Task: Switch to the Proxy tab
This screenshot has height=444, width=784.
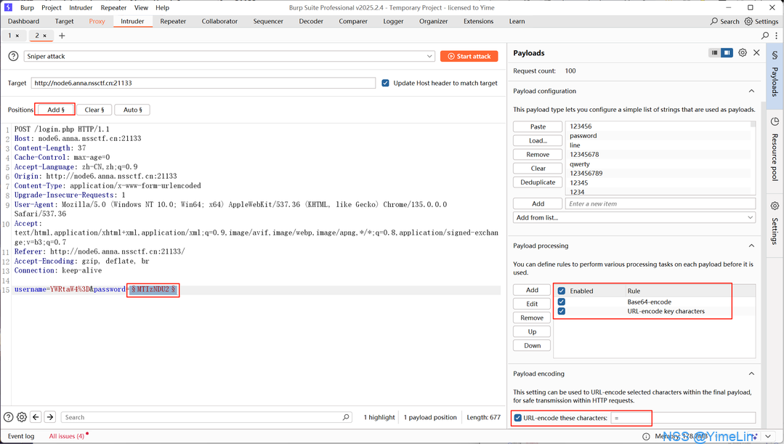Action: pos(97,22)
